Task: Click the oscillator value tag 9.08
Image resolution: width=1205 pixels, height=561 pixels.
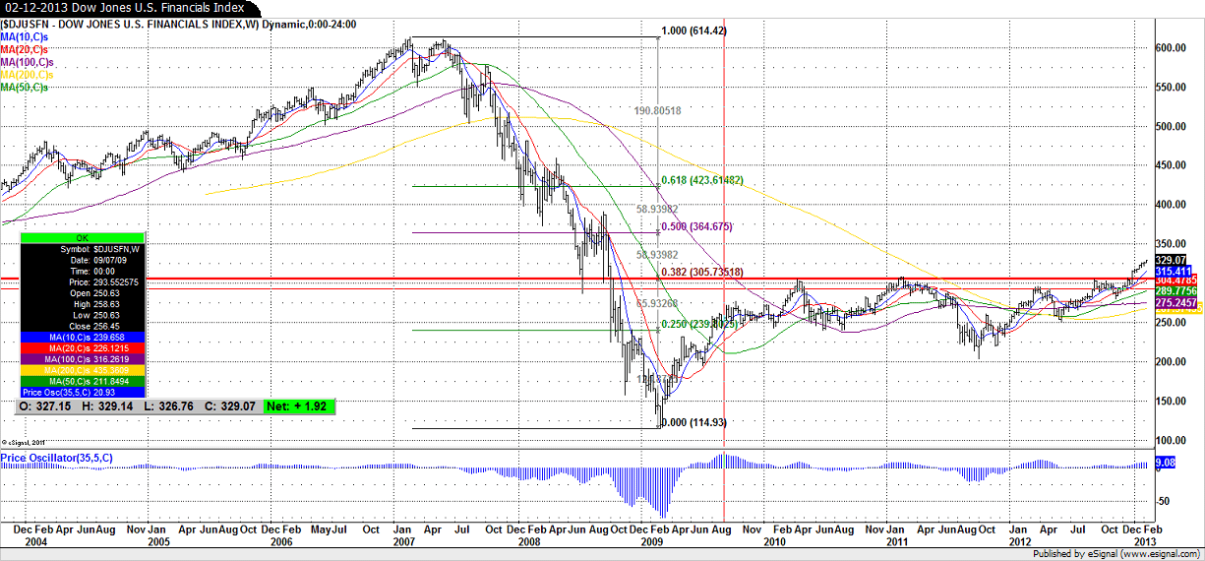Action: tap(1165, 462)
